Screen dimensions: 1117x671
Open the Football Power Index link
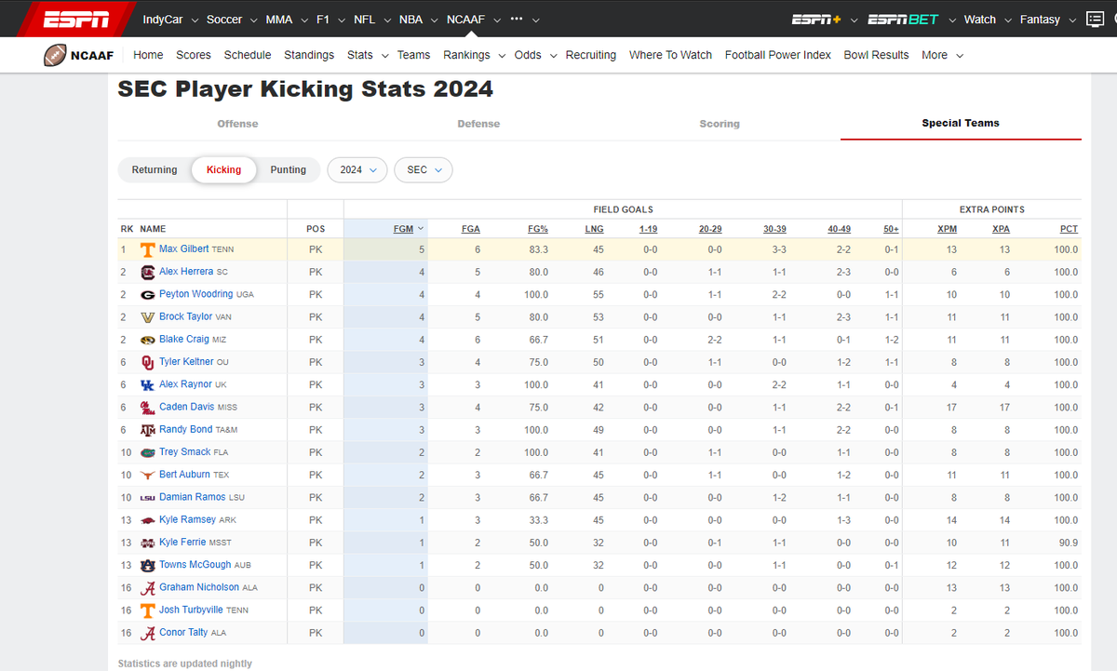(x=778, y=55)
